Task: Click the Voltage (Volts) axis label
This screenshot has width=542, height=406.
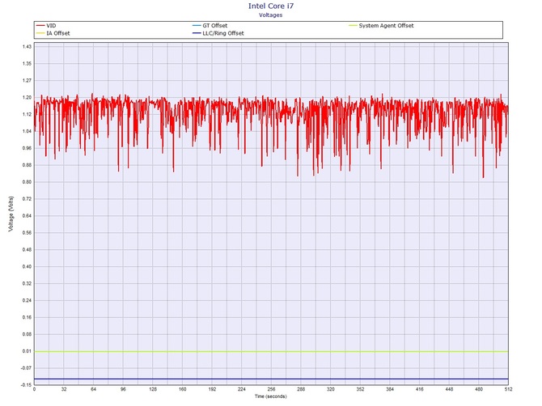Action: pos(11,214)
